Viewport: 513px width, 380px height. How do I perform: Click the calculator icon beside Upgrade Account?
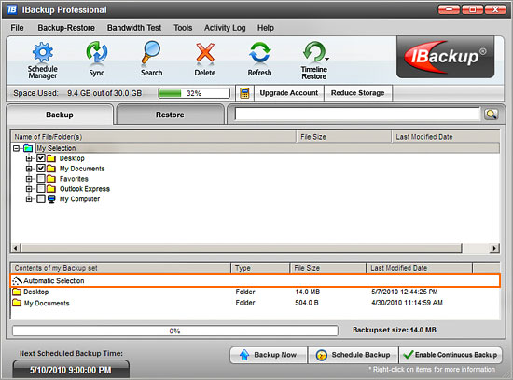[x=244, y=93]
